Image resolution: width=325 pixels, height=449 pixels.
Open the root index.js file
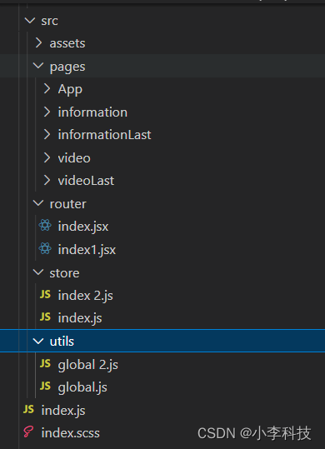(63, 411)
